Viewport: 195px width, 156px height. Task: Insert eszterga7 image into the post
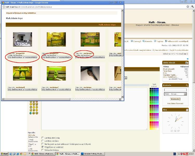(x=56, y=89)
